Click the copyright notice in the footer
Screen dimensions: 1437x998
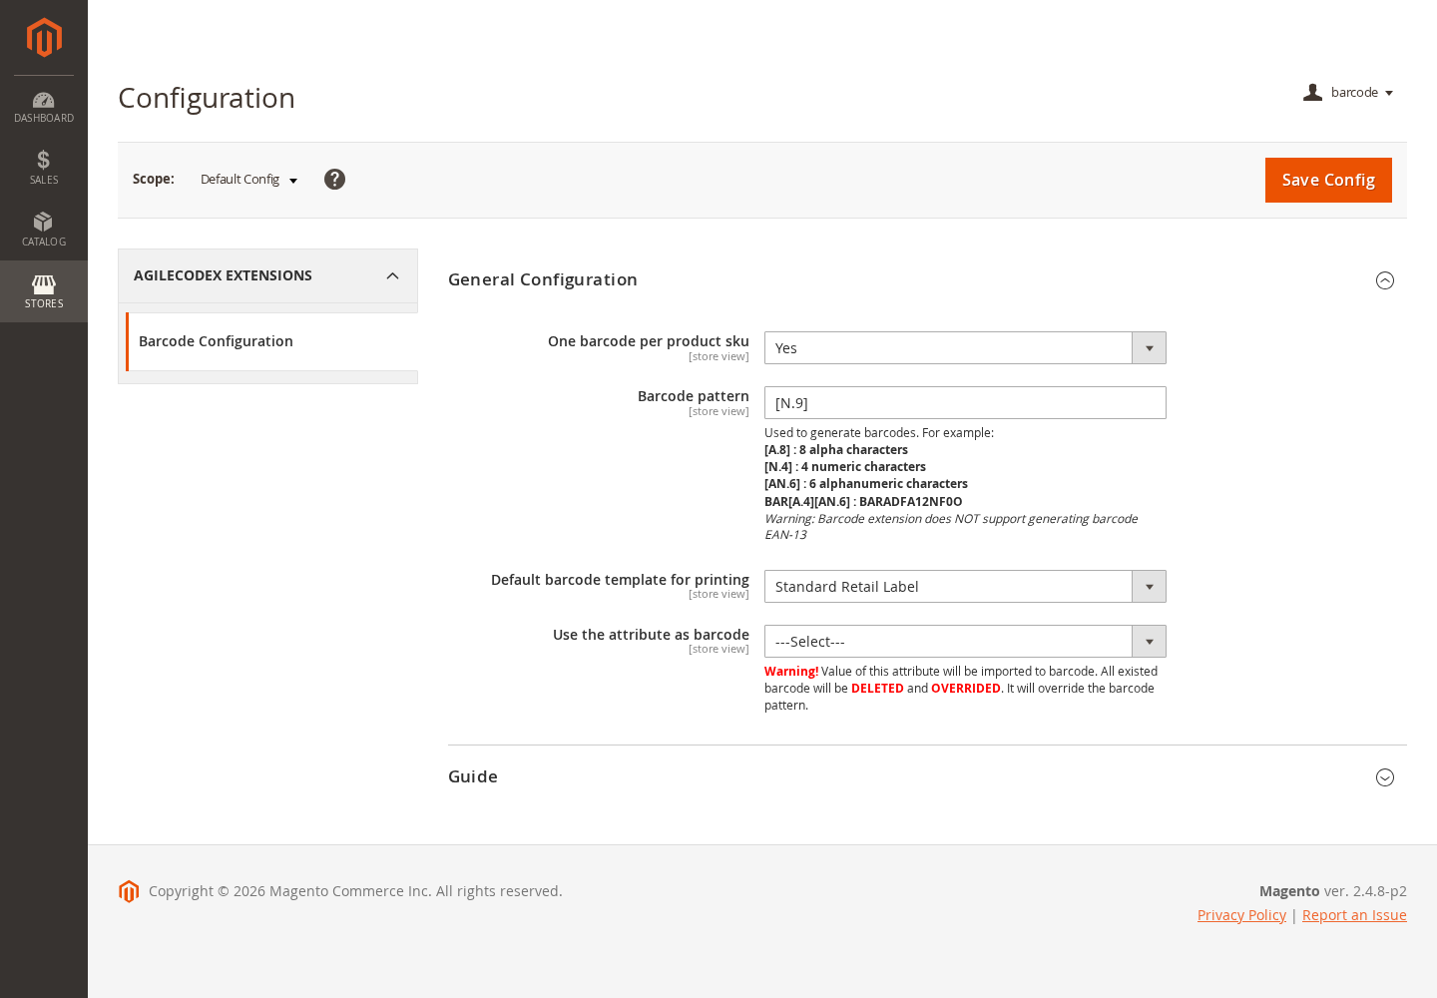pyautogui.click(x=355, y=891)
